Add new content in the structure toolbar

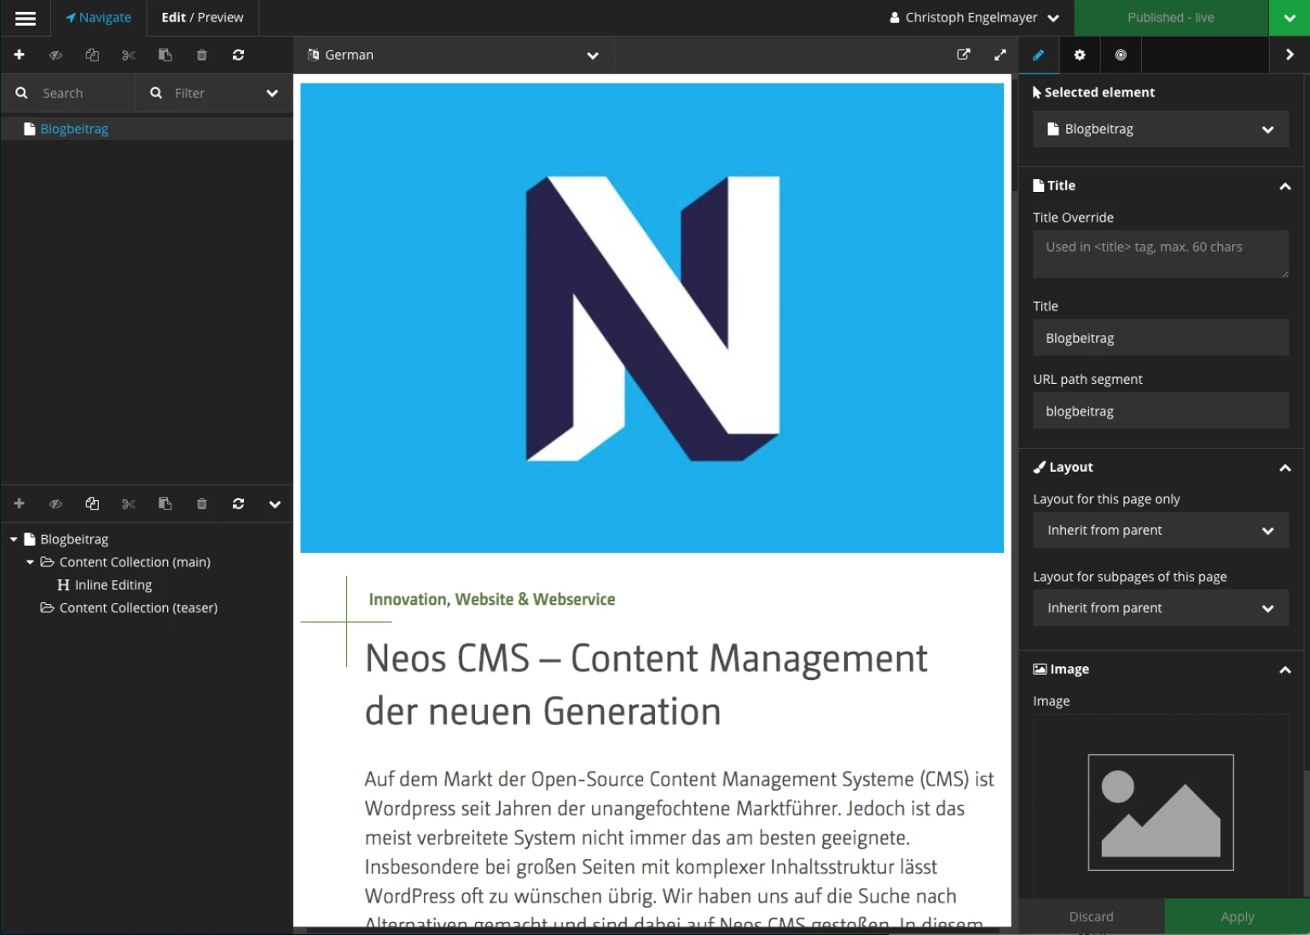(19, 504)
